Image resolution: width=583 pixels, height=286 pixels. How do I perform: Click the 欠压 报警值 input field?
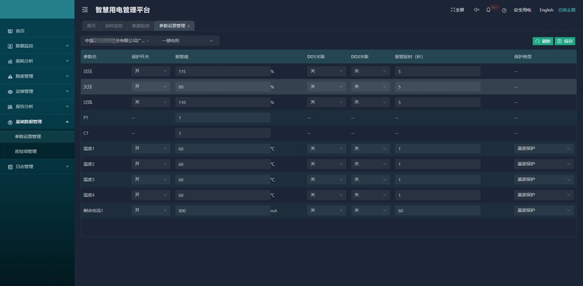point(222,87)
